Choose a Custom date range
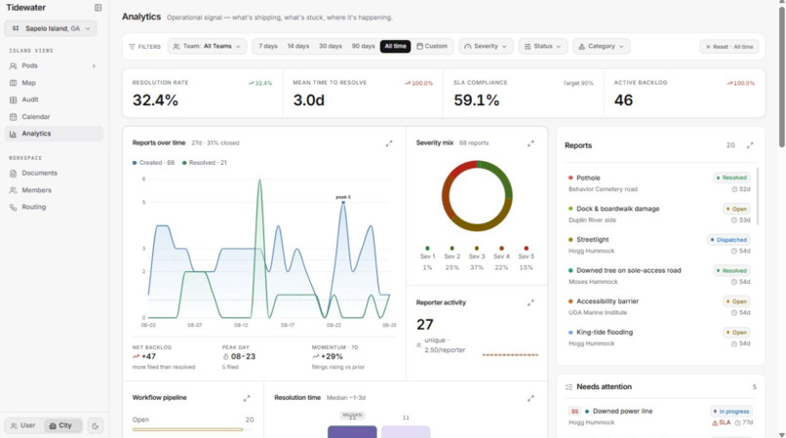 pyautogui.click(x=432, y=46)
